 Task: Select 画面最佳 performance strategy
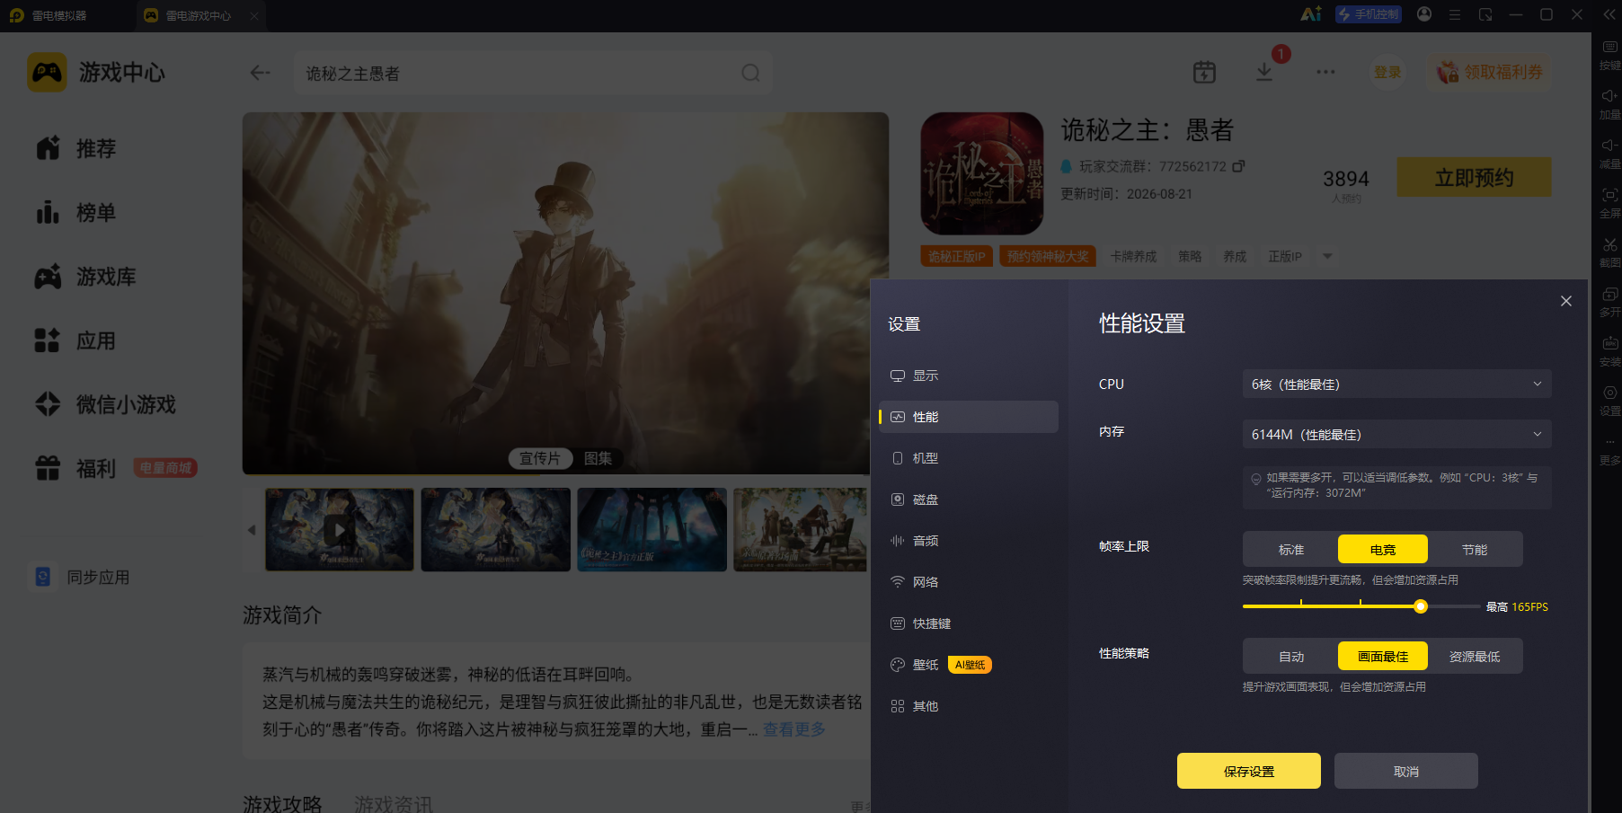point(1383,656)
